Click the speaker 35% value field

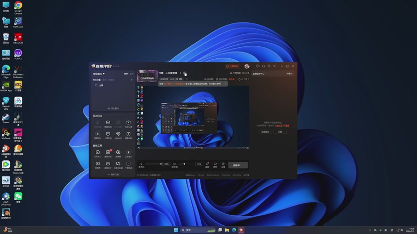(x=199, y=164)
